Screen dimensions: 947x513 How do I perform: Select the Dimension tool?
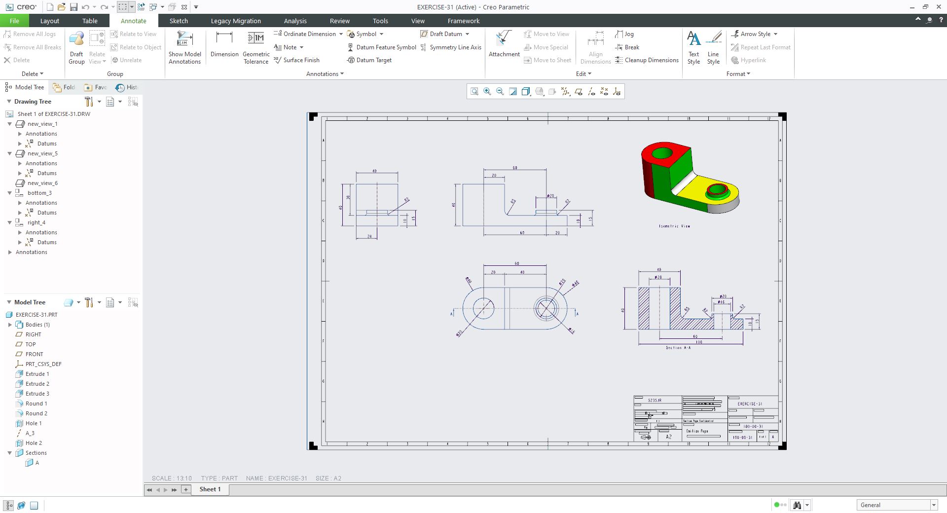[224, 44]
